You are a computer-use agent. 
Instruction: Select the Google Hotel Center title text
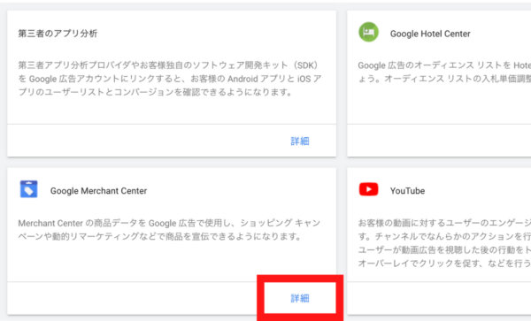[430, 34]
